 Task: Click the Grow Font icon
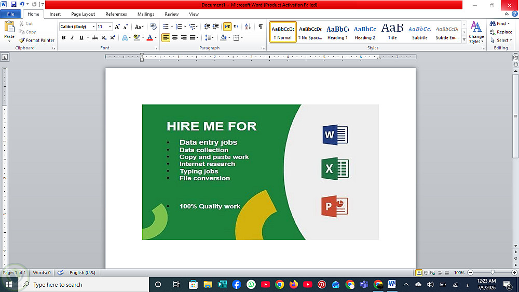tap(117, 27)
